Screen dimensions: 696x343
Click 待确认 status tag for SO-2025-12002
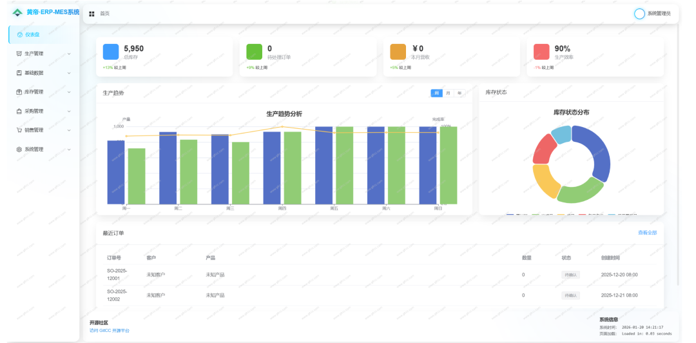[570, 295]
